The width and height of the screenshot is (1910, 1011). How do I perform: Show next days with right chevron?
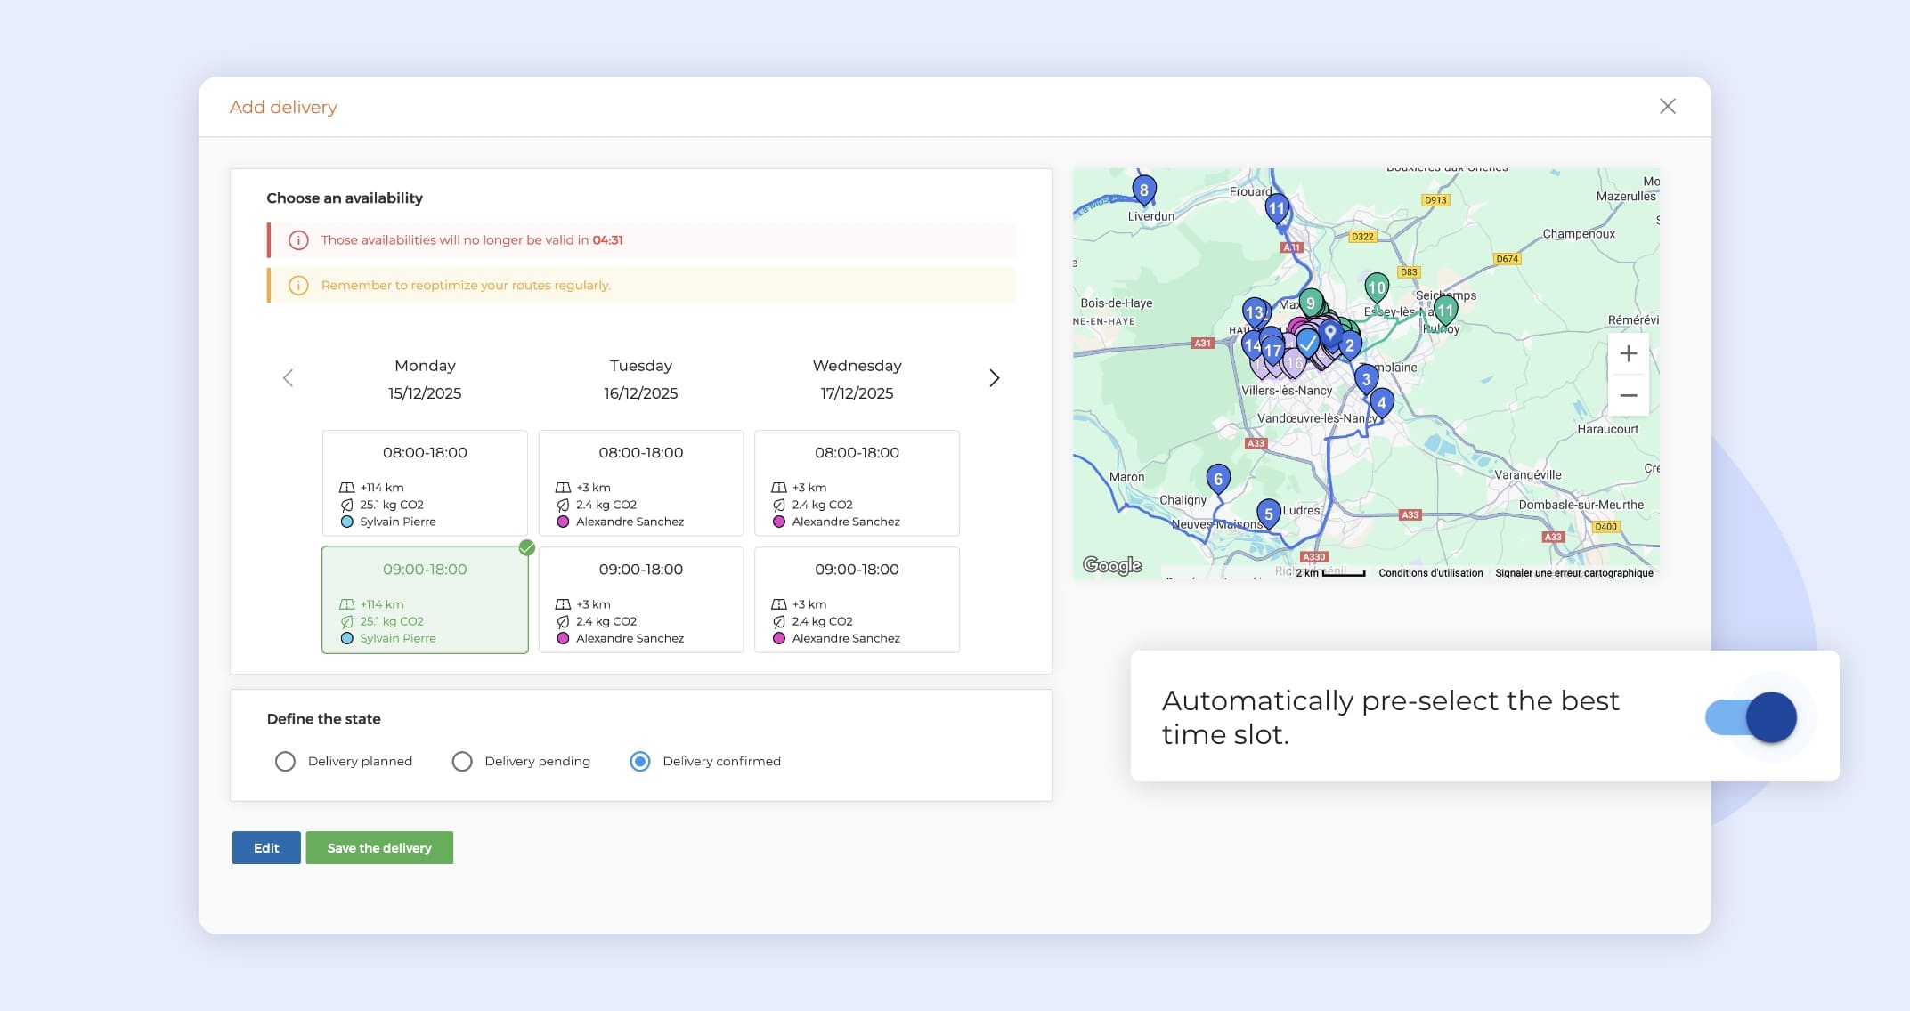coord(994,378)
